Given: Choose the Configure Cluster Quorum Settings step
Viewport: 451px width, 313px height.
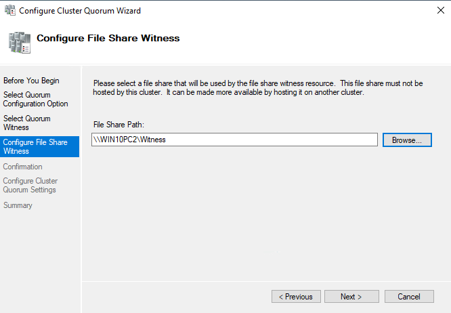Looking at the screenshot, I should pos(30,185).
